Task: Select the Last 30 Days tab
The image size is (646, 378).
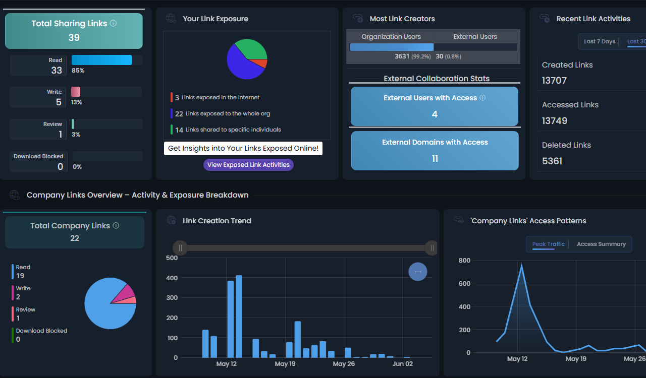Action: (636, 41)
